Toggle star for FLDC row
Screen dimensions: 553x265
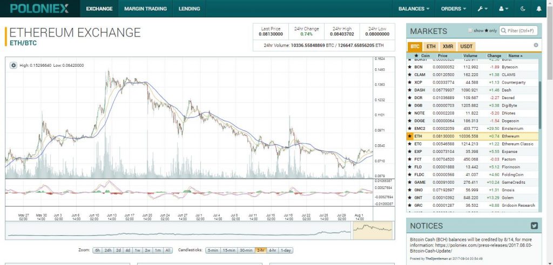409,175
